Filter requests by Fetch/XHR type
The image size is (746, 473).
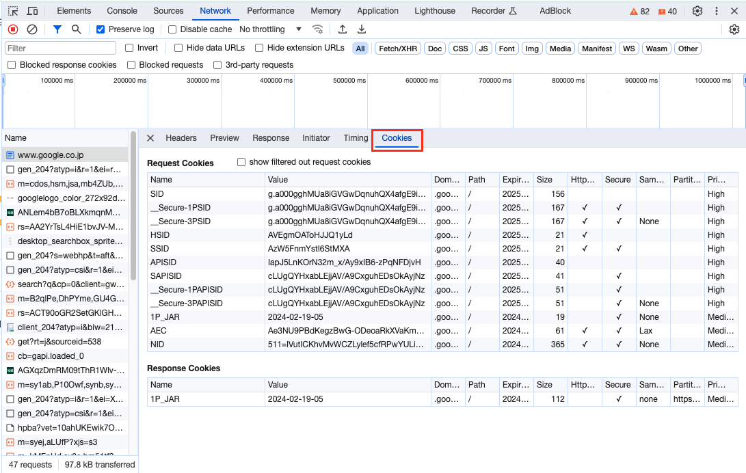398,49
